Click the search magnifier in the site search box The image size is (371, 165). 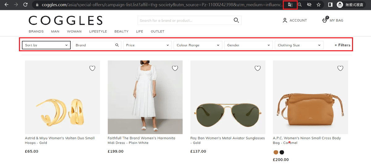coord(236,20)
